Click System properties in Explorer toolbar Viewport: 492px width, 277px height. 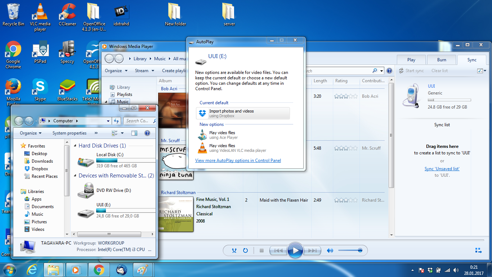(70, 133)
